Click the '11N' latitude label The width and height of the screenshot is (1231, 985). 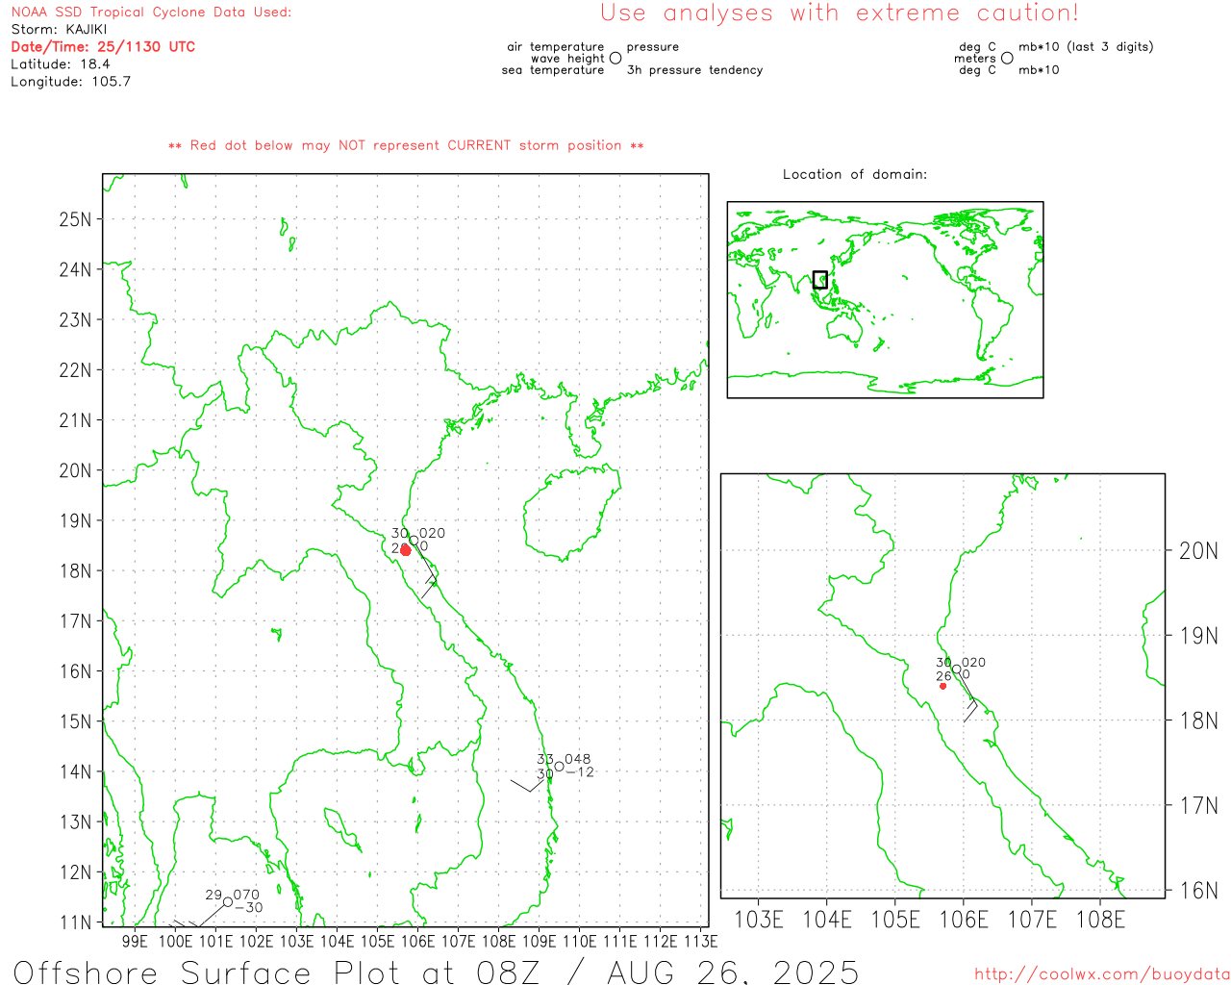75,922
